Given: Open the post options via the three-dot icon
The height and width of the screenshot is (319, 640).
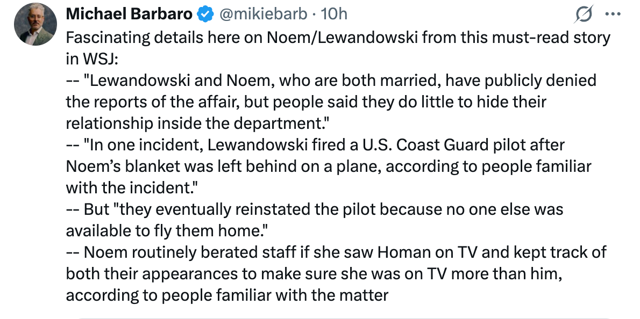Looking at the screenshot, I should [x=613, y=15].
